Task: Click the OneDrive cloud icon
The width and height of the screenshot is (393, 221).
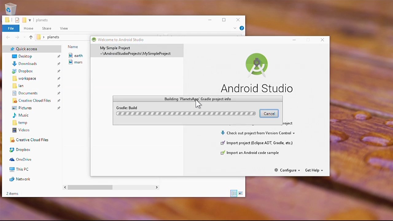Action: click(12, 159)
